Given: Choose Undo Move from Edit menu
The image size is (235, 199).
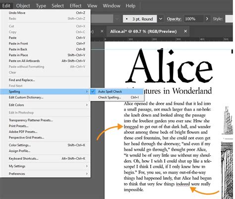Looking at the screenshot, I should (x=45, y=13).
